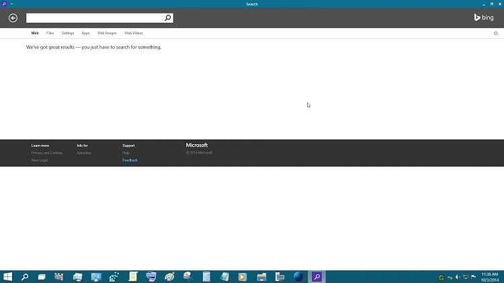The image size is (504, 283).
Task: Open the New Legal link
Action: click(39, 160)
